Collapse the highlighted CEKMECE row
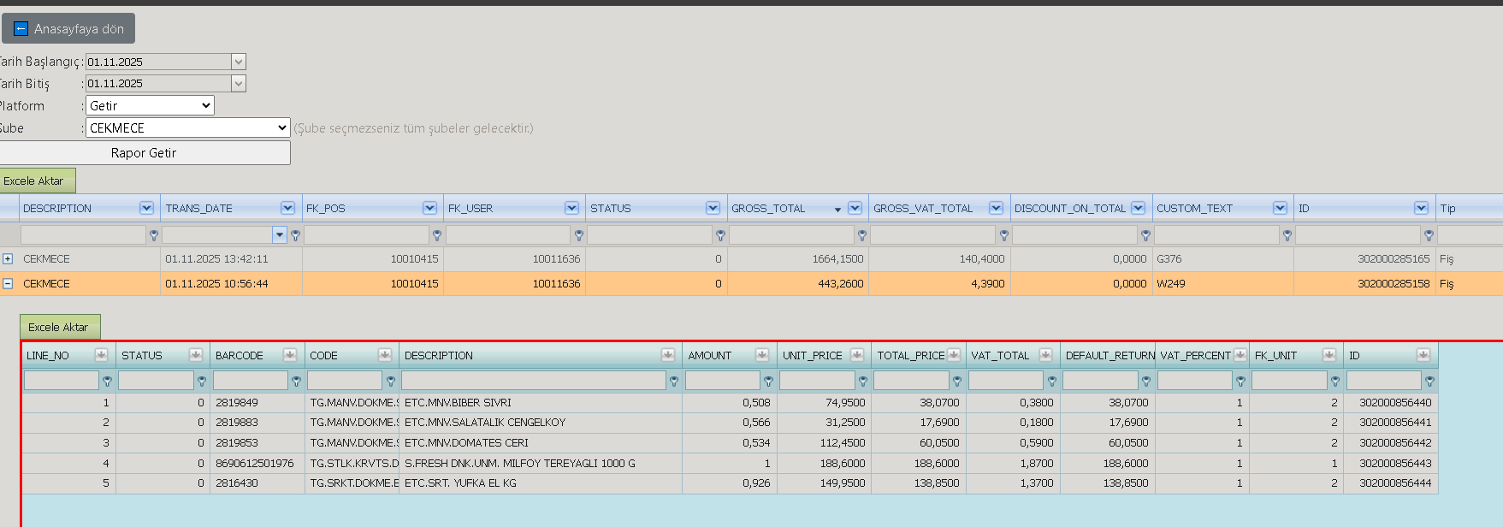 (8, 283)
